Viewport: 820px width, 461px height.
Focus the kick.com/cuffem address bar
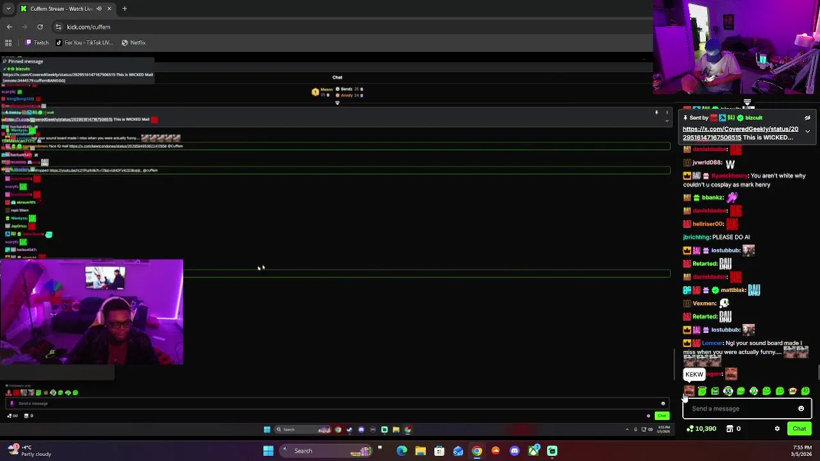click(352, 27)
